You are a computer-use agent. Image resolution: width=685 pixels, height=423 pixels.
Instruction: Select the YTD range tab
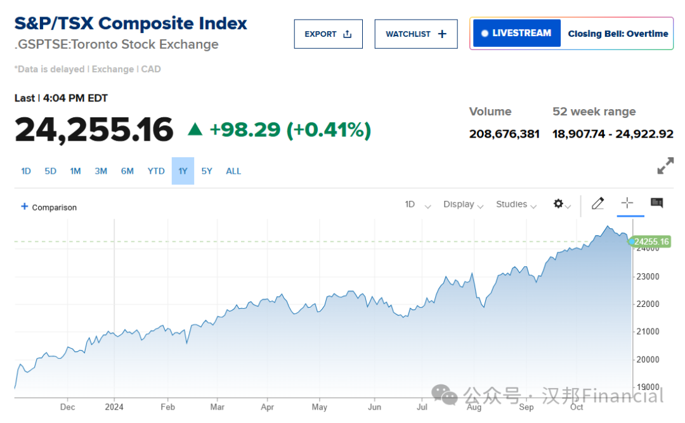coord(156,171)
